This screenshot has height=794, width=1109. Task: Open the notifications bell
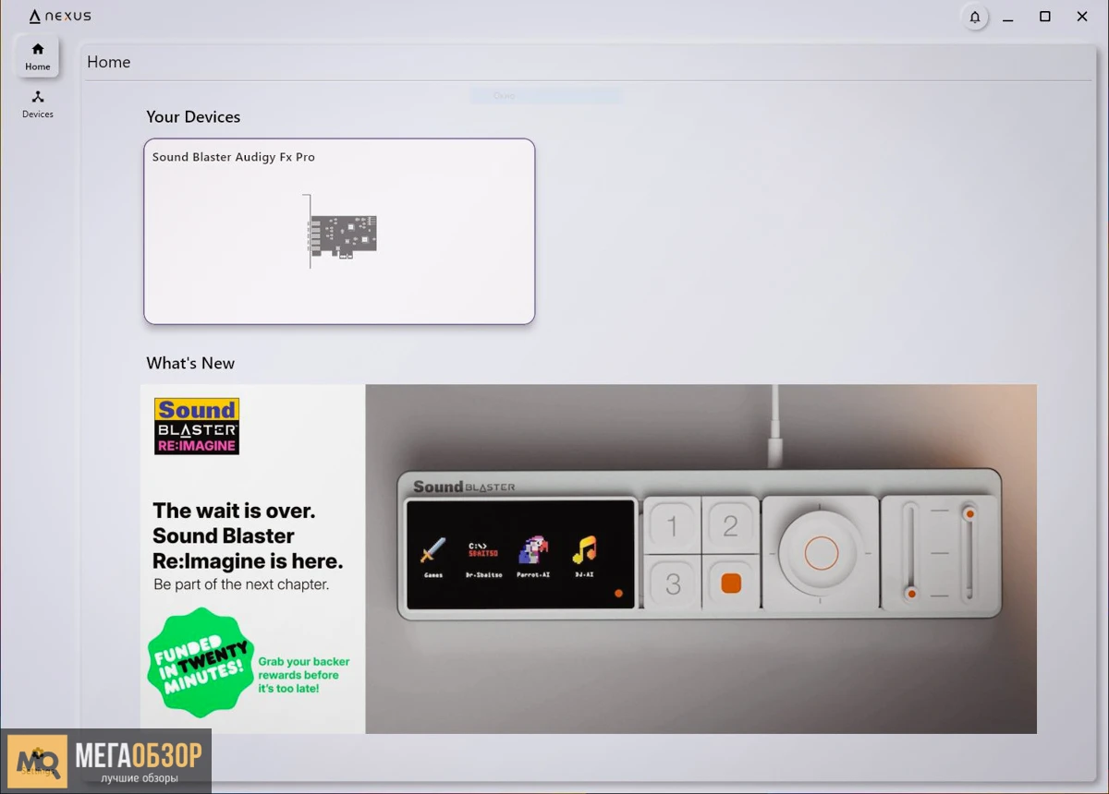pyautogui.click(x=974, y=17)
